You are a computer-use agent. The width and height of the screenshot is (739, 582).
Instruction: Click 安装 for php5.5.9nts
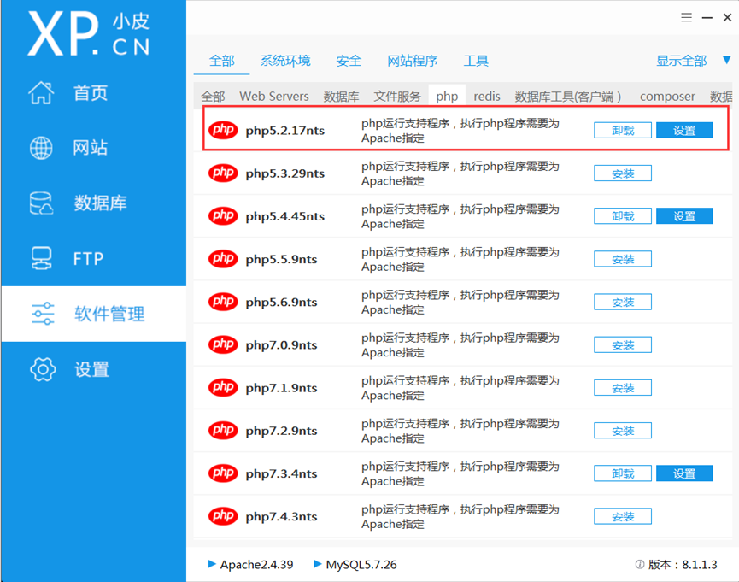[x=623, y=260]
